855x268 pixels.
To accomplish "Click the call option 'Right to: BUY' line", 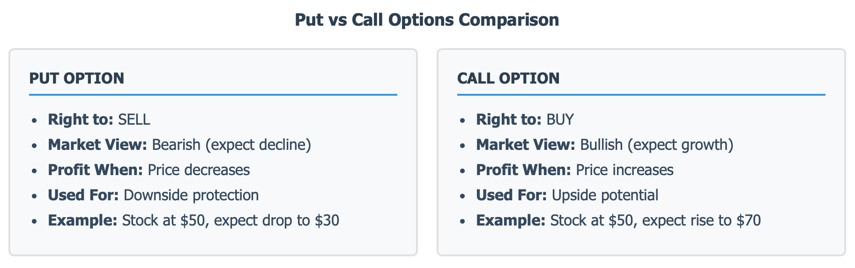I will click(525, 120).
